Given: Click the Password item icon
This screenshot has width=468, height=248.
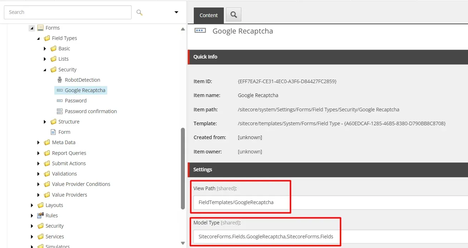Looking at the screenshot, I should [60, 101].
